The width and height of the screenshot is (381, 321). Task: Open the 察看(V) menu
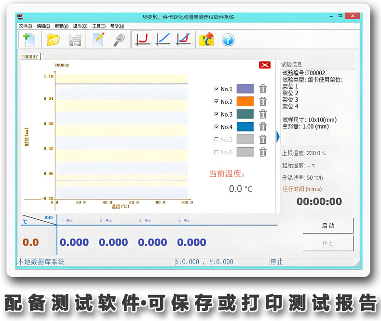tap(61, 26)
